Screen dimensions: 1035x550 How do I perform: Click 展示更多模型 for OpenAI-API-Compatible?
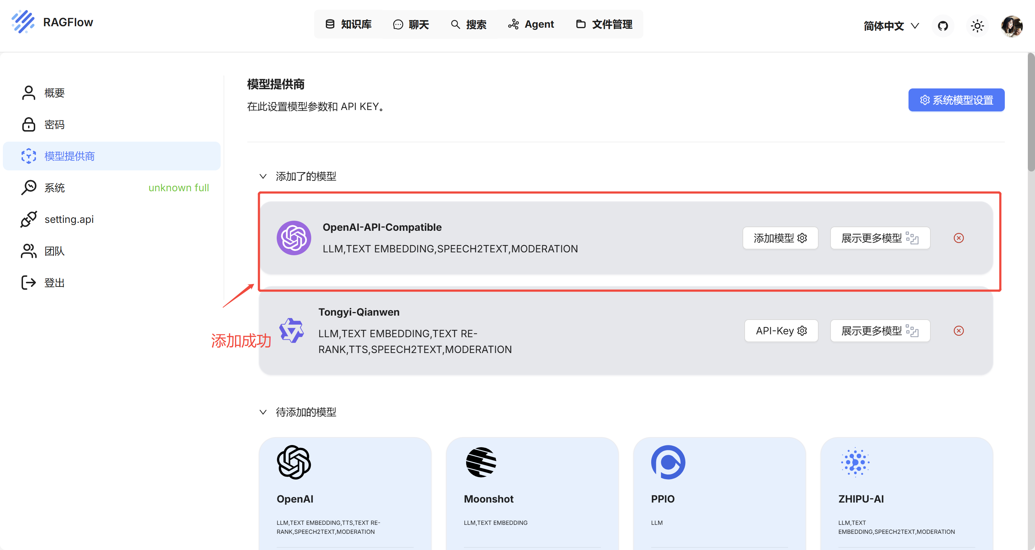(880, 238)
